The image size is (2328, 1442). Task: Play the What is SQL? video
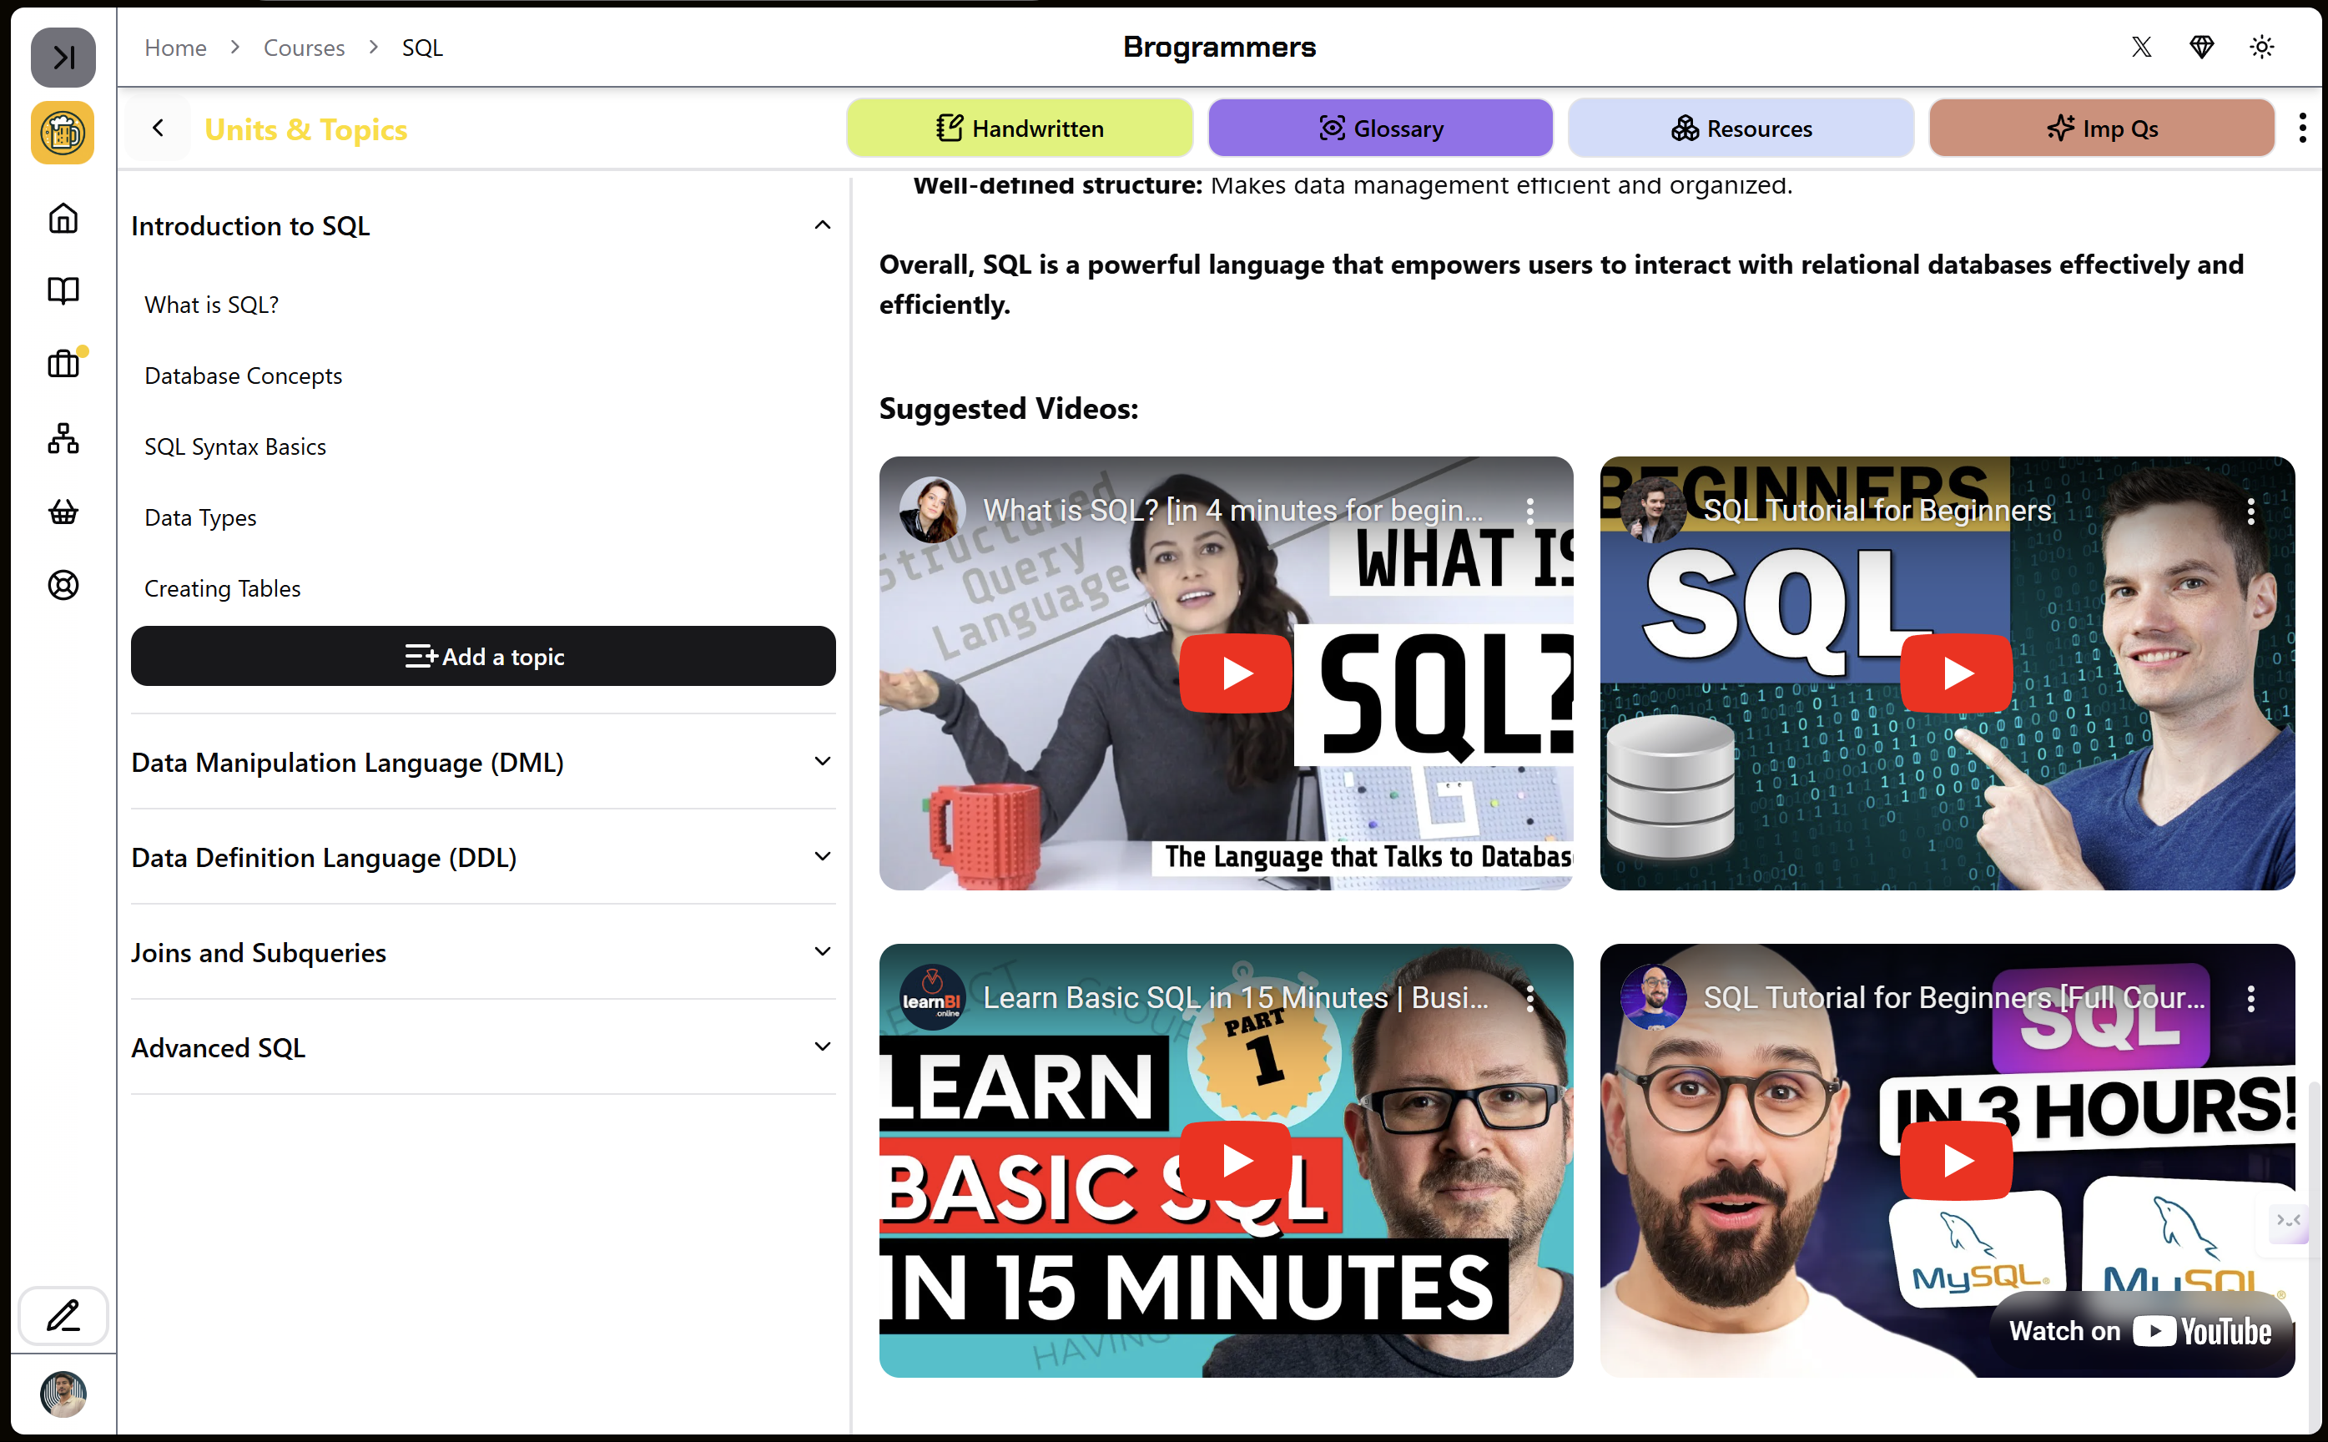coord(1236,673)
